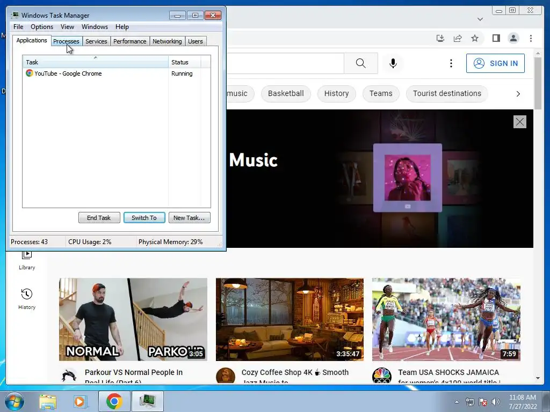Click the End Task button

click(x=99, y=218)
